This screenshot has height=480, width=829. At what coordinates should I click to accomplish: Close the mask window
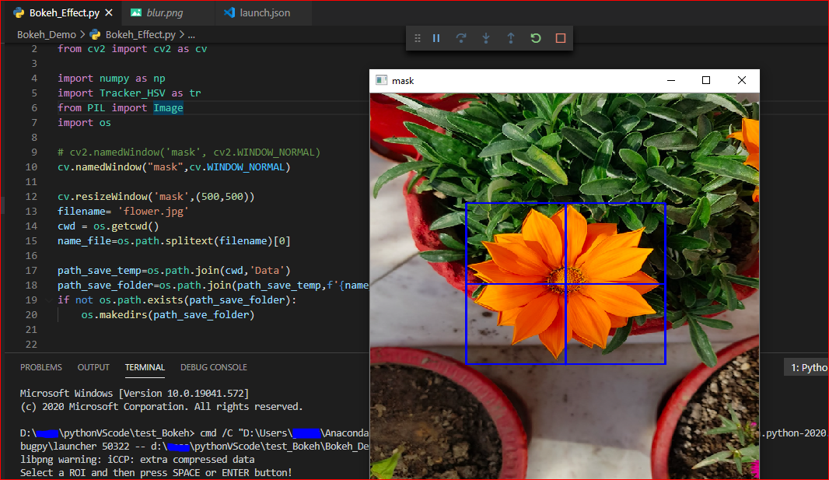[742, 80]
